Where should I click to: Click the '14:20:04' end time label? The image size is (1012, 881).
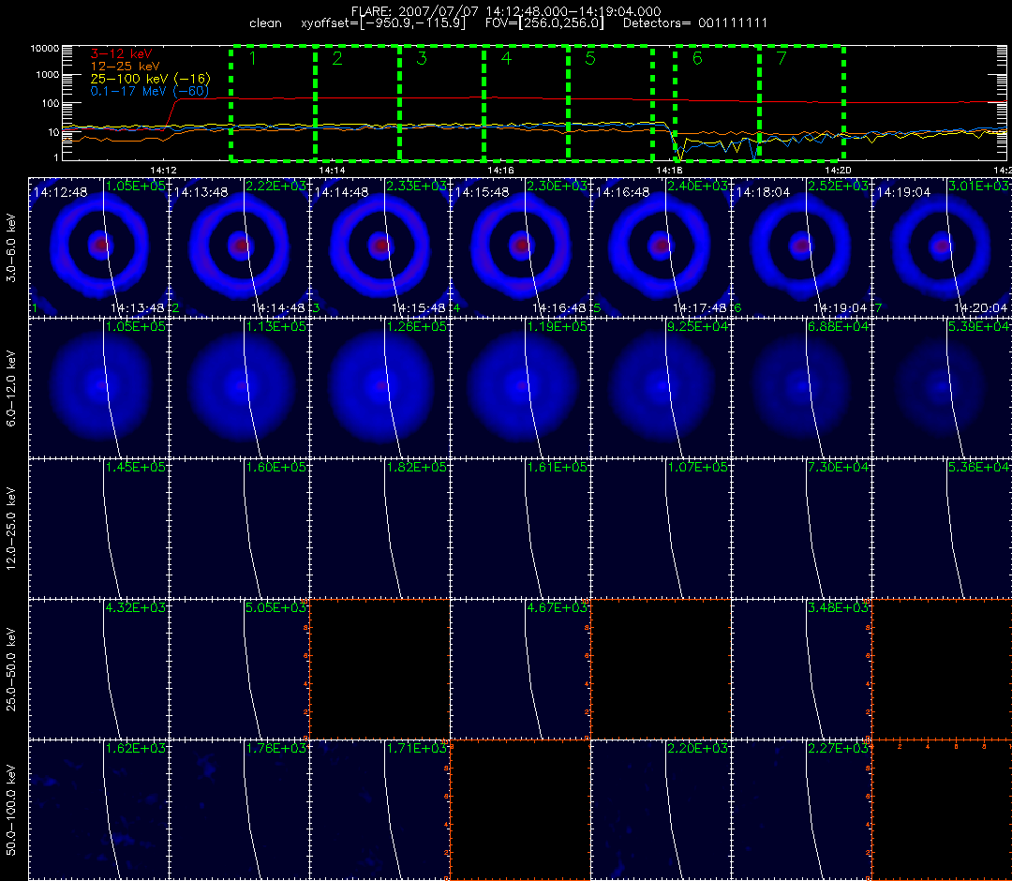coord(981,308)
